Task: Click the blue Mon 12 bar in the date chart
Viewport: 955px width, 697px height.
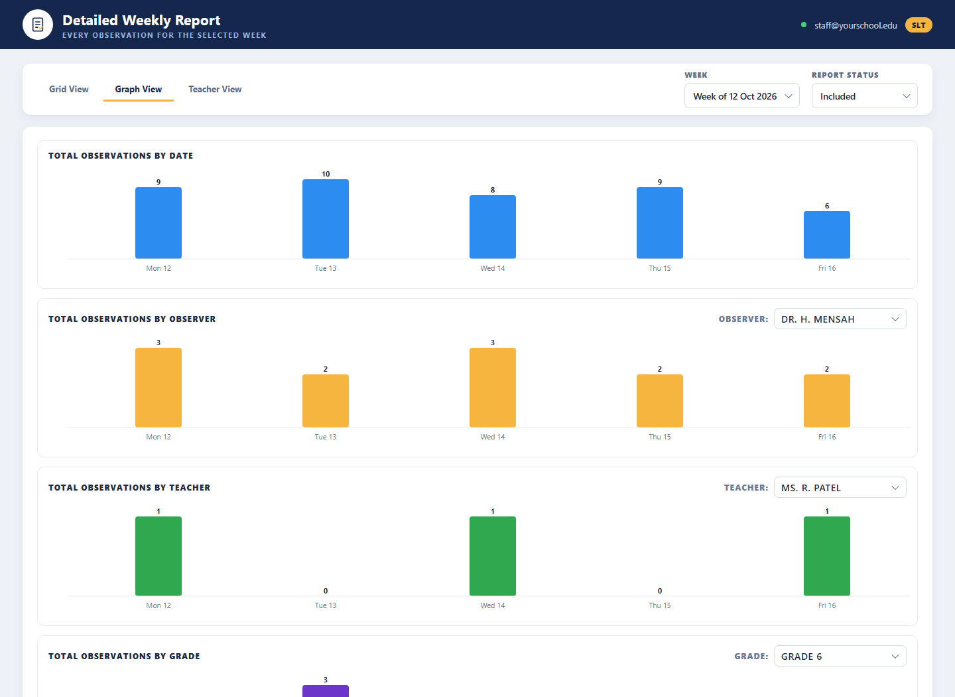Action: coord(159,223)
